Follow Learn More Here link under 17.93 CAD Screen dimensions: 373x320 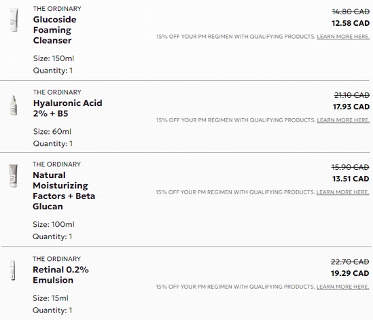pyautogui.click(x=343, y=120)
